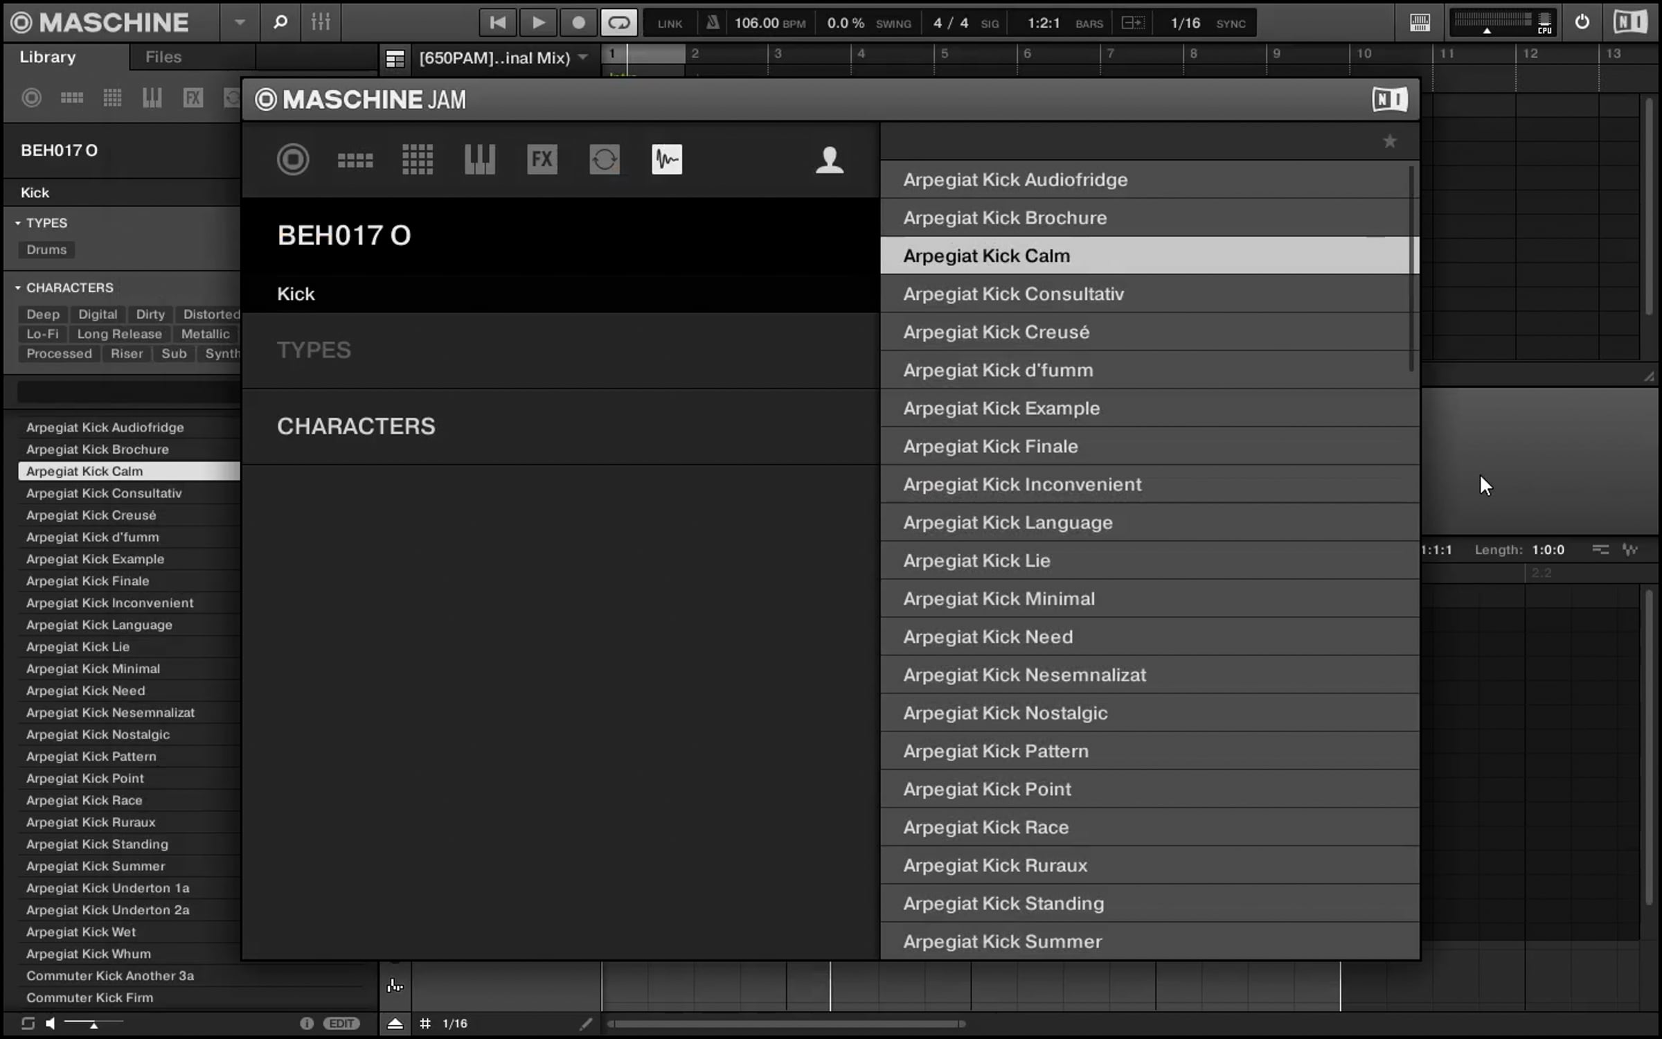Collapse the TYPES section in library
Screen dimensions: 1662x1039
18,223
